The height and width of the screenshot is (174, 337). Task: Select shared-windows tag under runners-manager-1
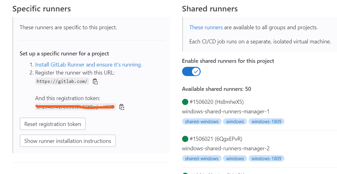pyautogui.click(x=202, y=121)
